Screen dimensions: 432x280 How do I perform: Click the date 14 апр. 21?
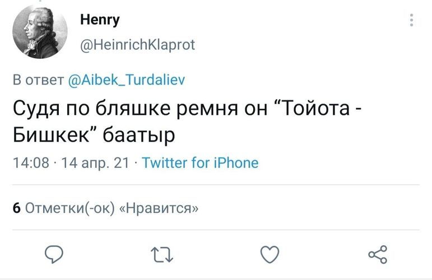[95, 163]
